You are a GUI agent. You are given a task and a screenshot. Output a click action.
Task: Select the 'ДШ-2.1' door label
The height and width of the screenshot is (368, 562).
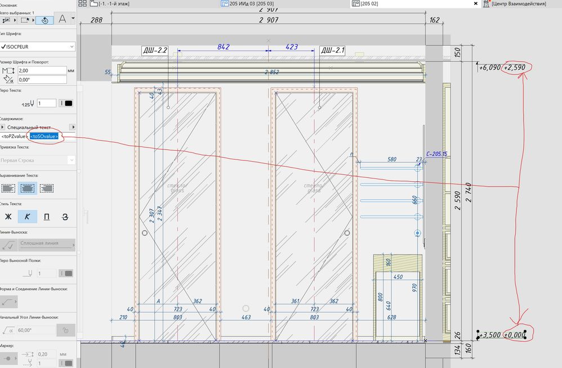click(332, 50)
